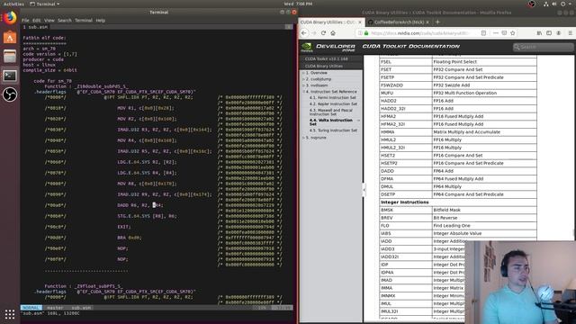
Task: Save page to Pocket
Action: (x=504, y=33)
